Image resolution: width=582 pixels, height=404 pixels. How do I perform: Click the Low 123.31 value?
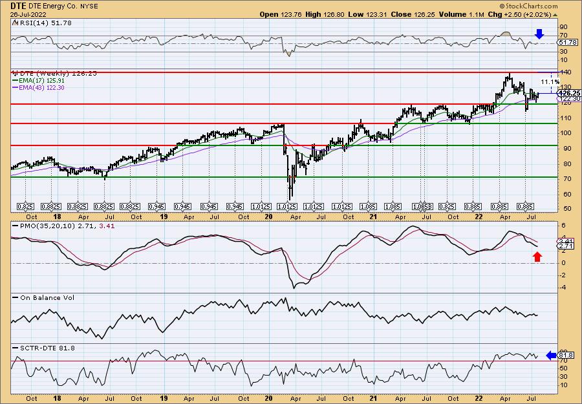[367, 14]
